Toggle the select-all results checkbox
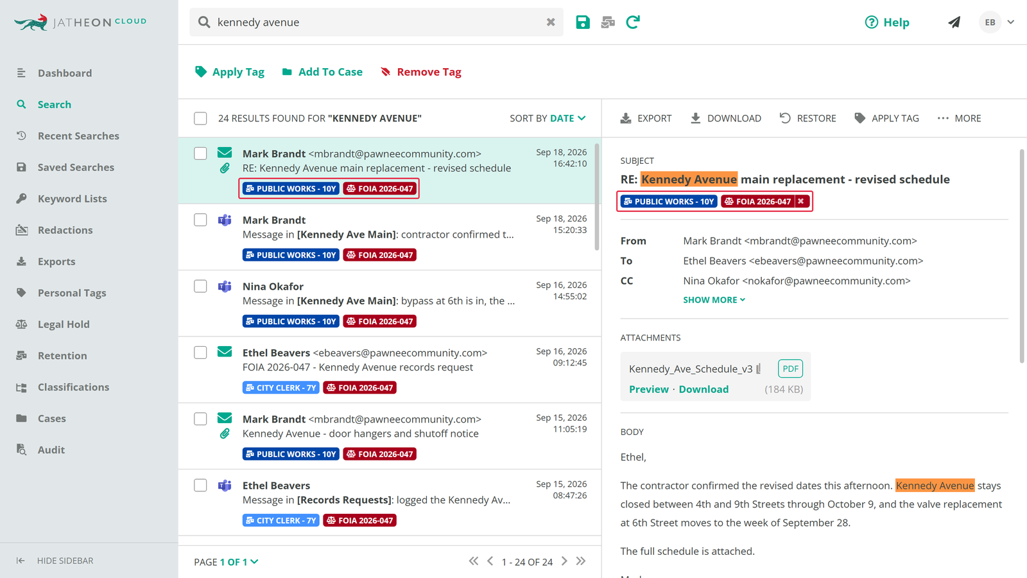 [x=201, y=119]
